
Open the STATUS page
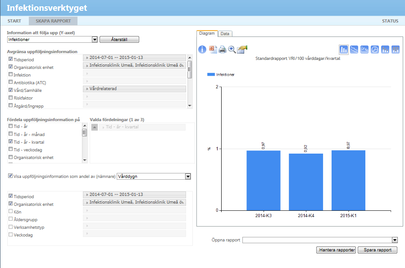coord(390,21)
